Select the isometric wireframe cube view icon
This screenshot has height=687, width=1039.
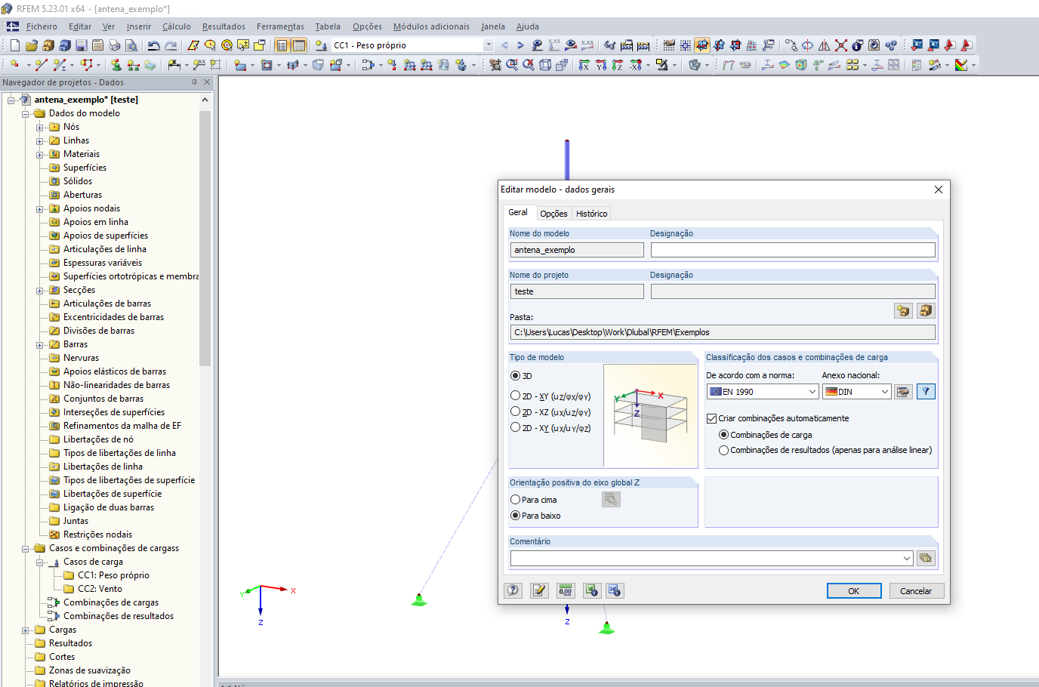tap(545, 65)
